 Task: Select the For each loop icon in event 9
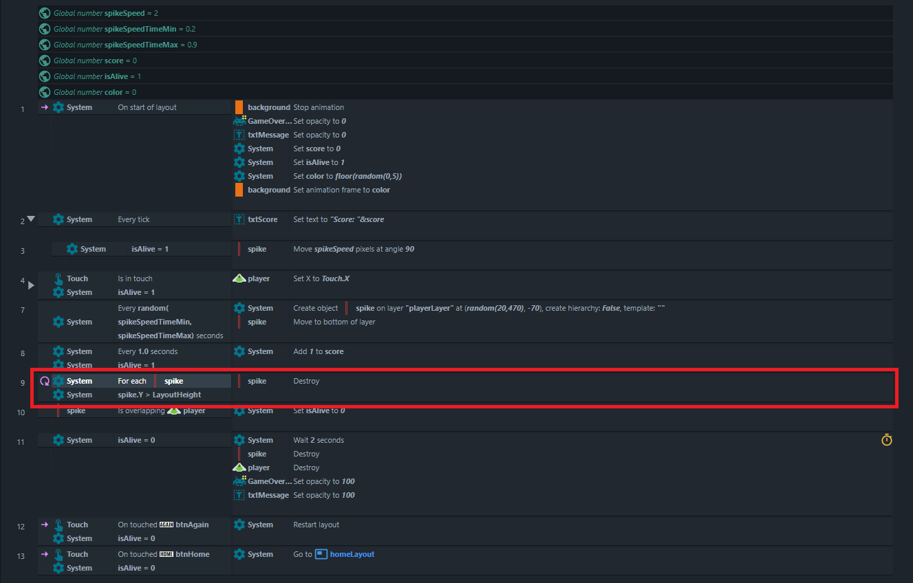coord(45,381)
